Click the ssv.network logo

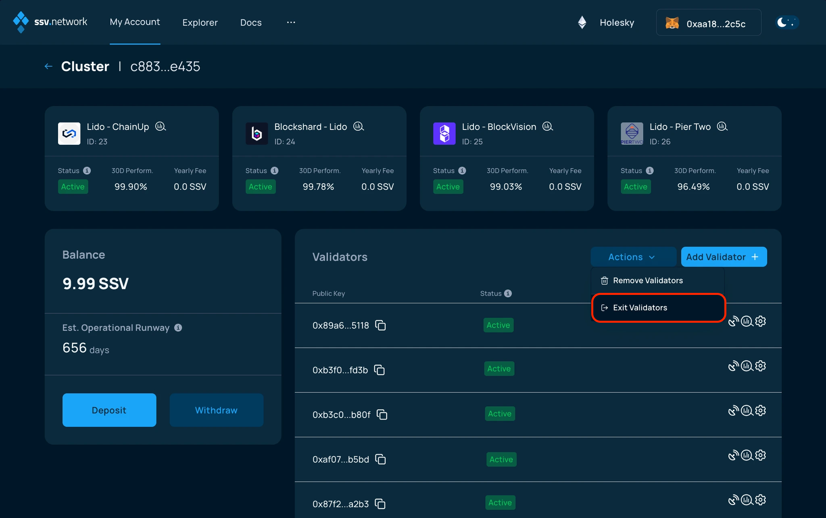point(50,22)
